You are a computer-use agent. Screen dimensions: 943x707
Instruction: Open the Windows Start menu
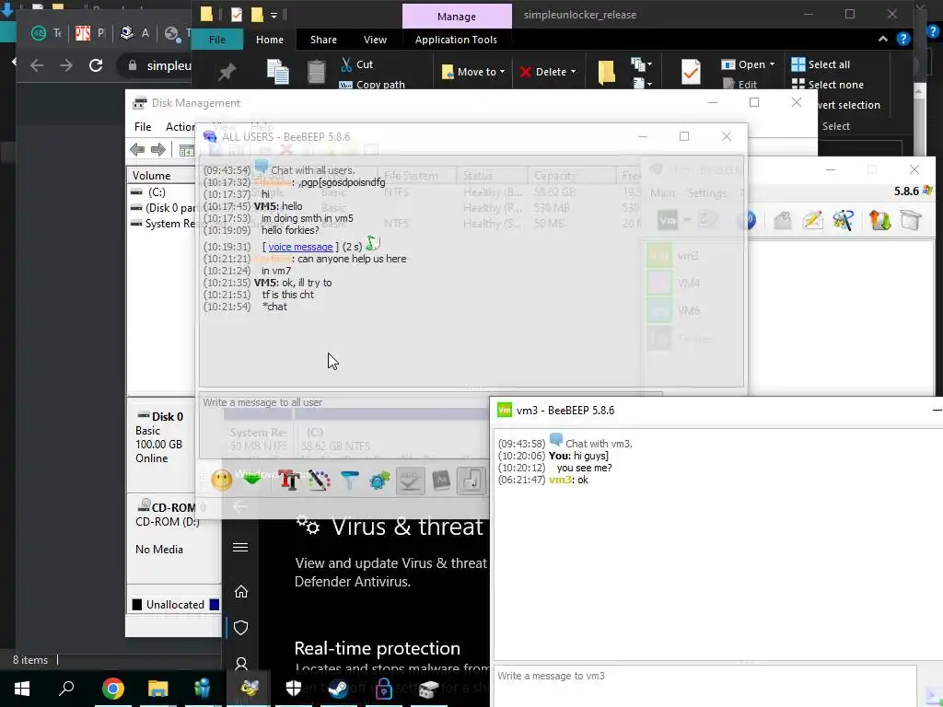(22, 689)
